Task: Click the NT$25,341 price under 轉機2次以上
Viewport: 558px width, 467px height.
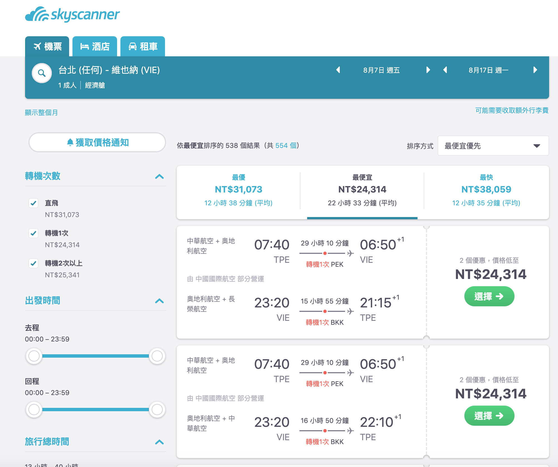Action: (x=62, y=275)
